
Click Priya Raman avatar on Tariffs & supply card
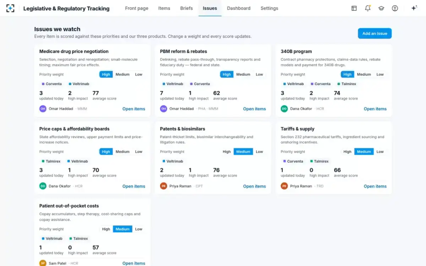point(284,186)
